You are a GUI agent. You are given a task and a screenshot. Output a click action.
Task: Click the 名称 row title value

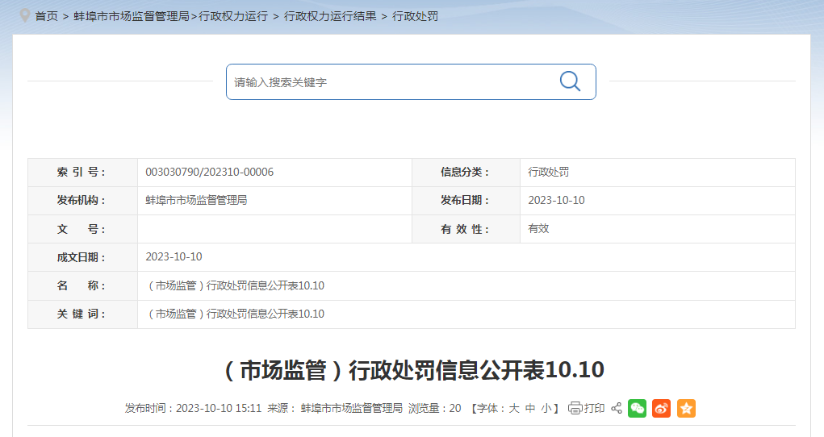(235, 285)
